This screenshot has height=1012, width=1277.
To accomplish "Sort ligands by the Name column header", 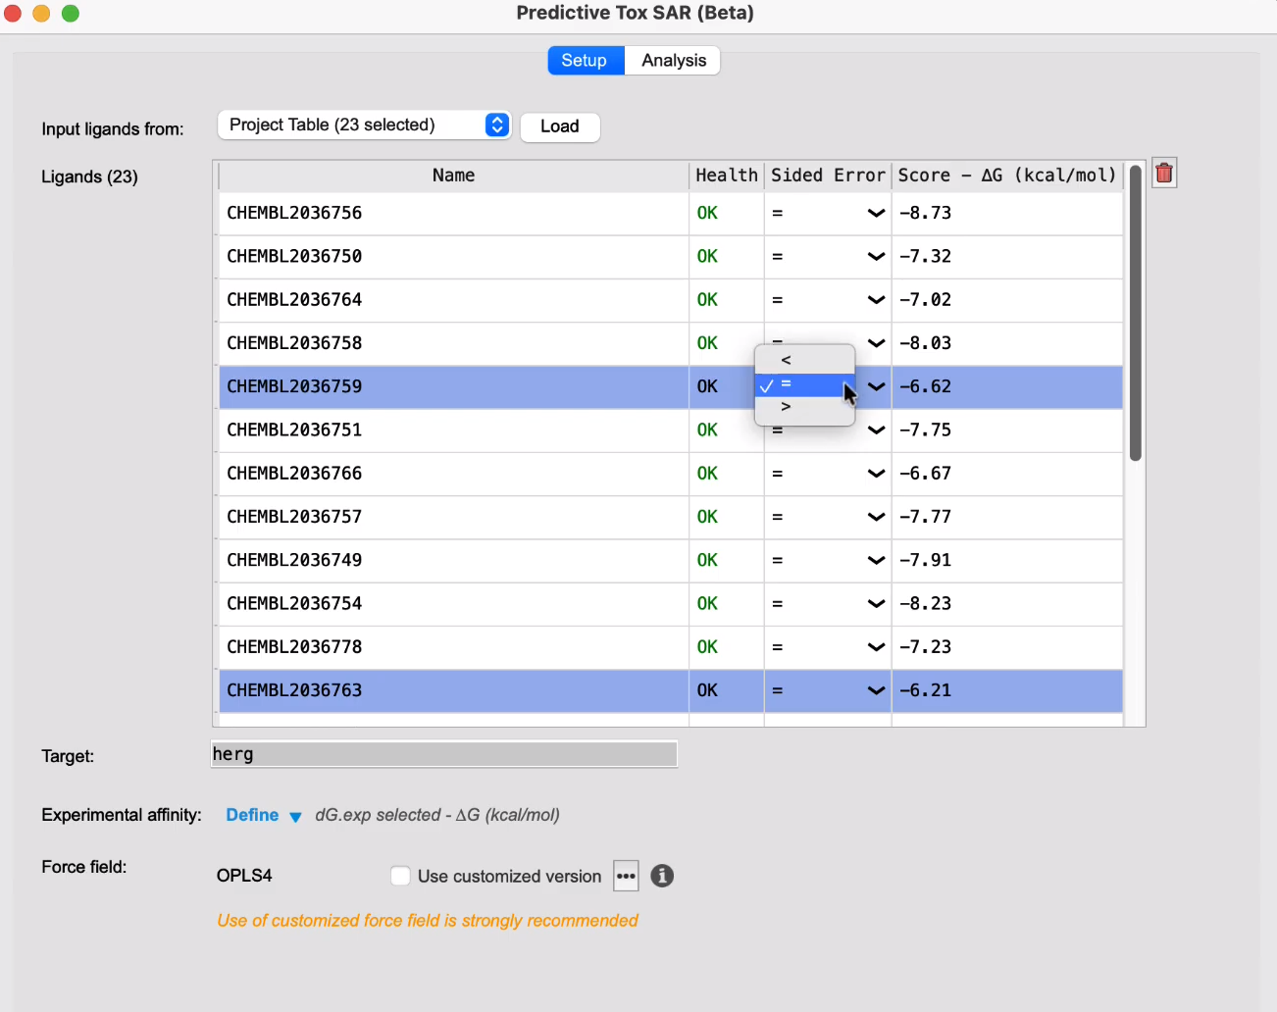I will coord(453,176).
